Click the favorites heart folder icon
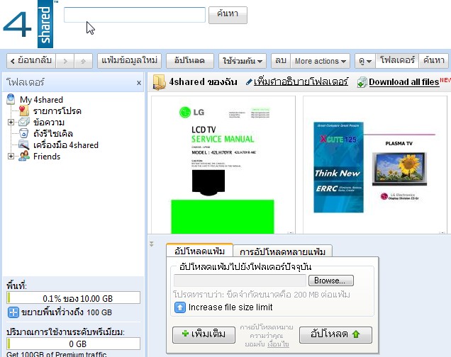 (24, 111)
